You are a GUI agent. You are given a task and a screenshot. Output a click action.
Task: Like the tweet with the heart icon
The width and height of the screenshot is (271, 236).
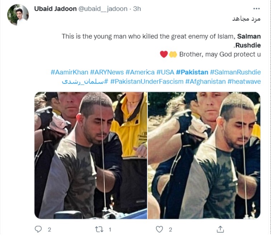click(x=160, y=229)
